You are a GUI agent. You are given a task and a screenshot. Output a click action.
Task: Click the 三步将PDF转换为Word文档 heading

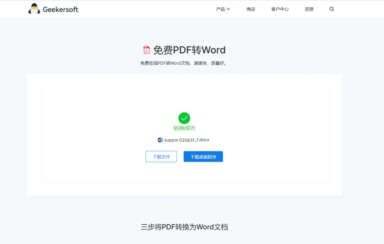pos(184,227)
